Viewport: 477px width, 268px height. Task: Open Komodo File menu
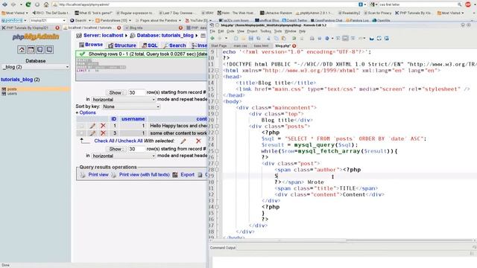(212, 31)
